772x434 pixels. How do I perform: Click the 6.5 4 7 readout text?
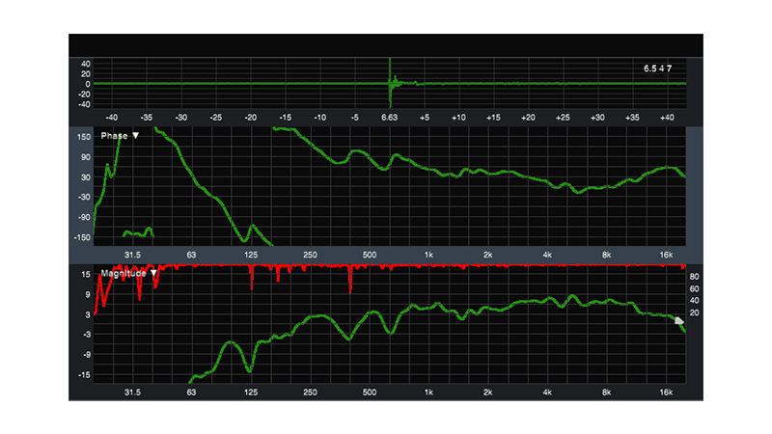(x=657, y=70)
